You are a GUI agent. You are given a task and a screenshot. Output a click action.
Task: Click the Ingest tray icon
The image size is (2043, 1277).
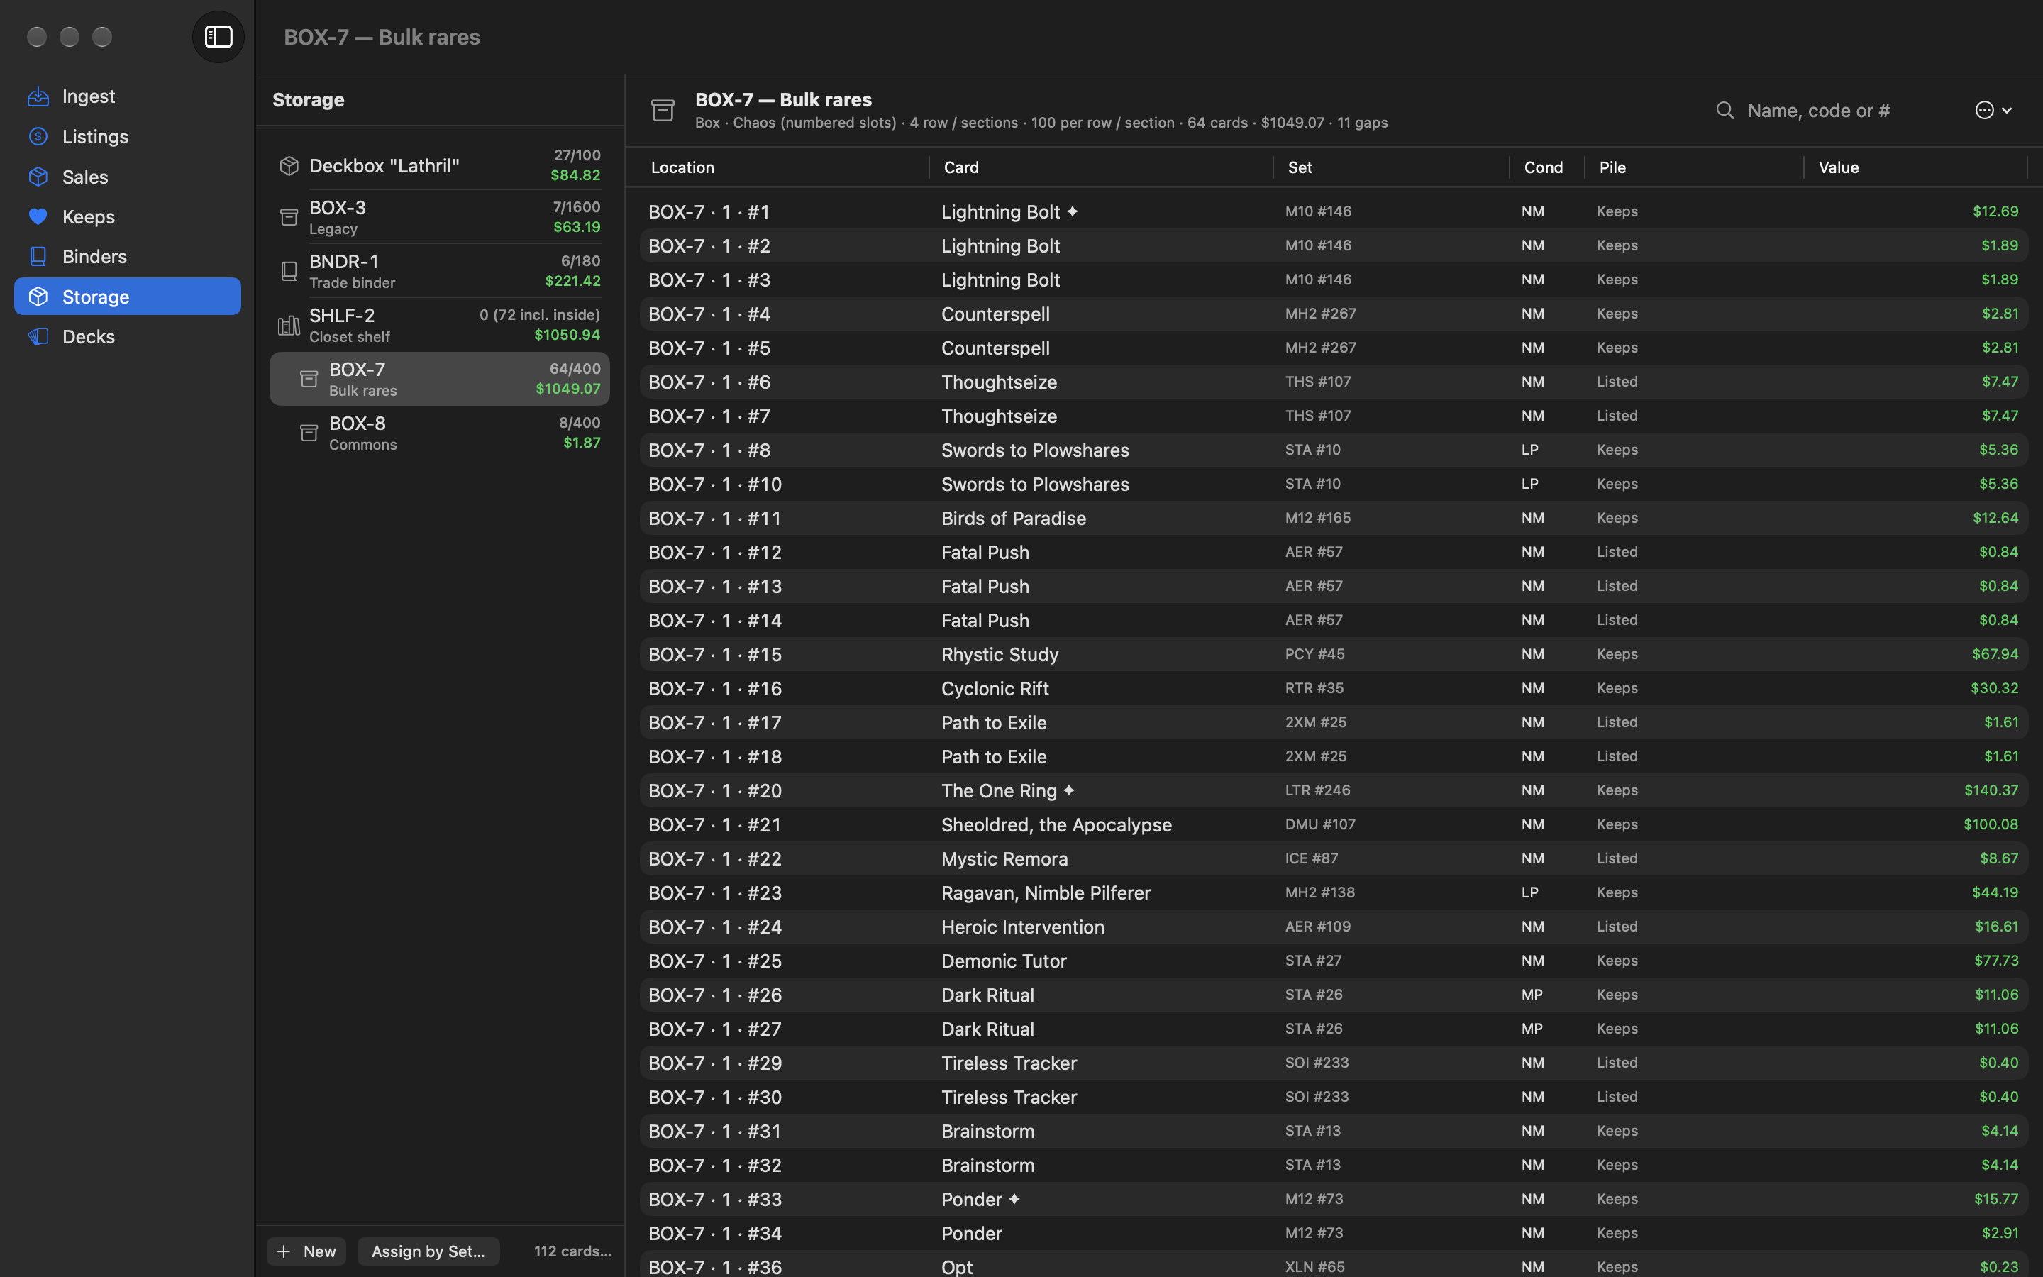[x=38, y=96]
